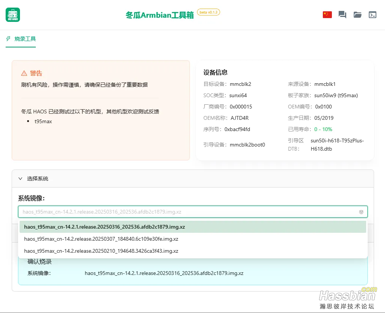
Task: Click the DTB value sun50i-h618-T95zPlus-H618.dtb
Action: click(337, 145)
